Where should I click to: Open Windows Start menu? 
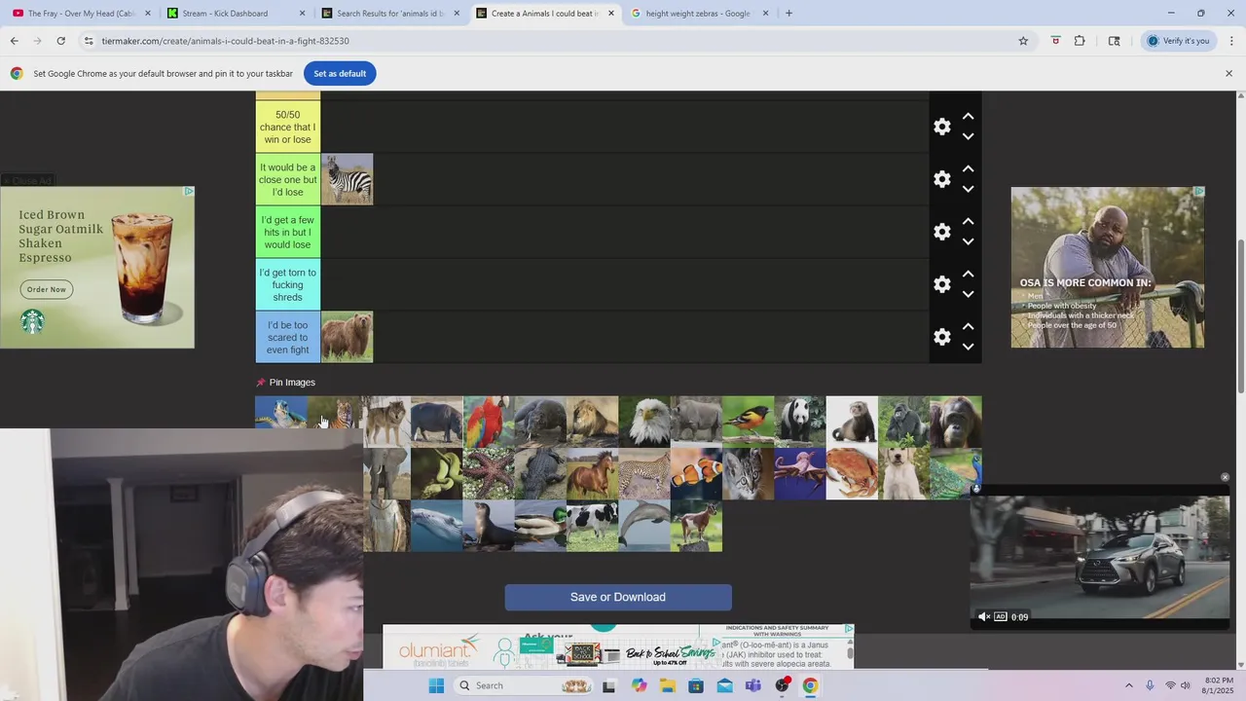436,685
